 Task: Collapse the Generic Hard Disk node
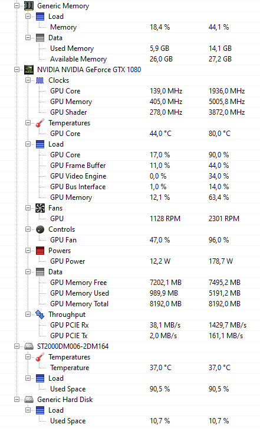17,400
